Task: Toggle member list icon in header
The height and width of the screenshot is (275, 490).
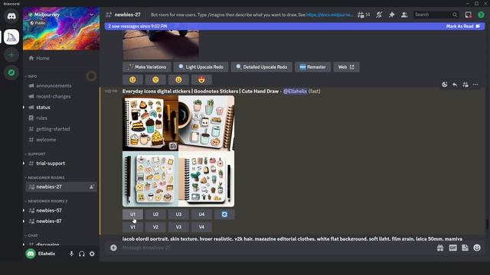Action: pyautogui.click(x=404, y=15)
